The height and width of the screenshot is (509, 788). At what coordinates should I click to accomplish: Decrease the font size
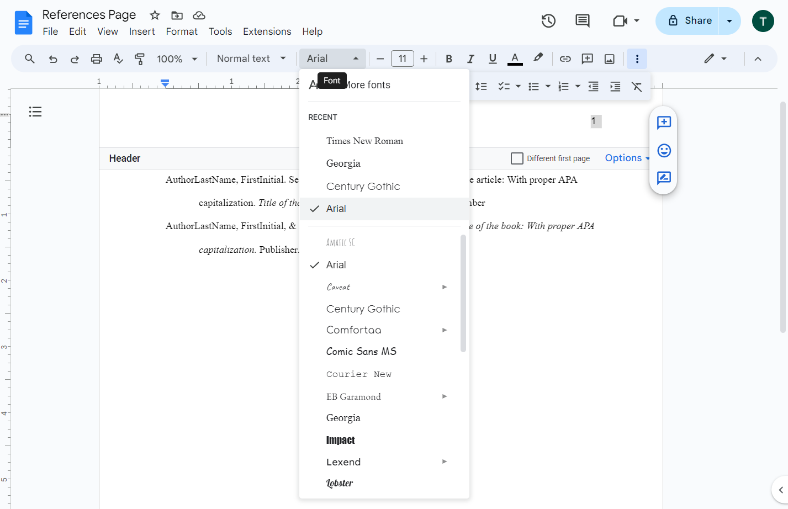tap(380, 59)
